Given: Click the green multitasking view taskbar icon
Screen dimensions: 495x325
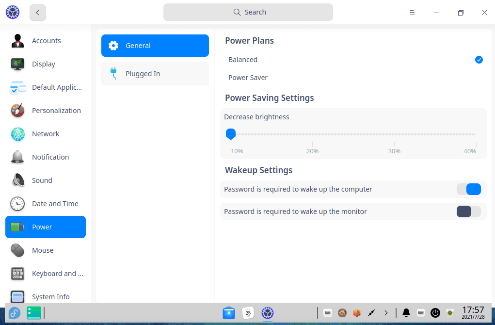Looking at the screenshot, I should point(34,313).
